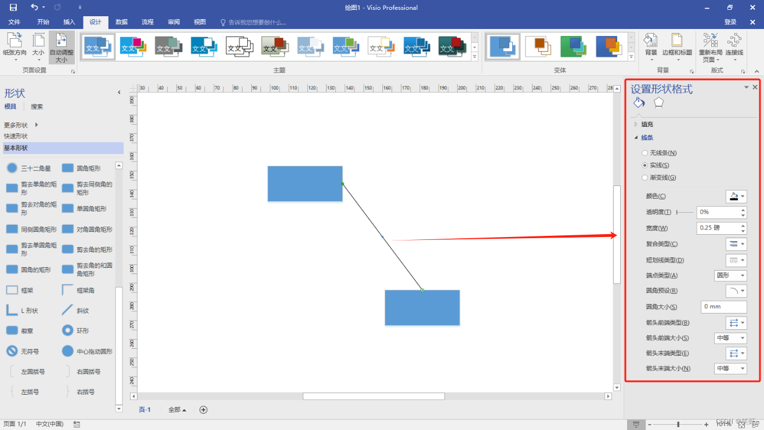Select the 渐变线 gradient line option
Viewport: 764px width, 430px height.
pos(644,177)
